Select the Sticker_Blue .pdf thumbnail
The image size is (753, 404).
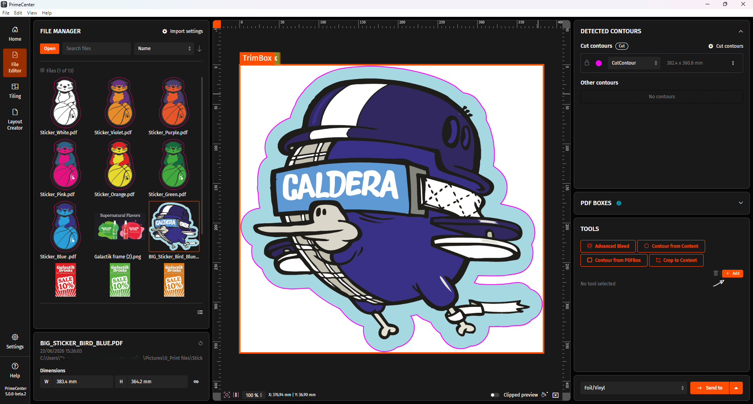[x=65, y=227]
